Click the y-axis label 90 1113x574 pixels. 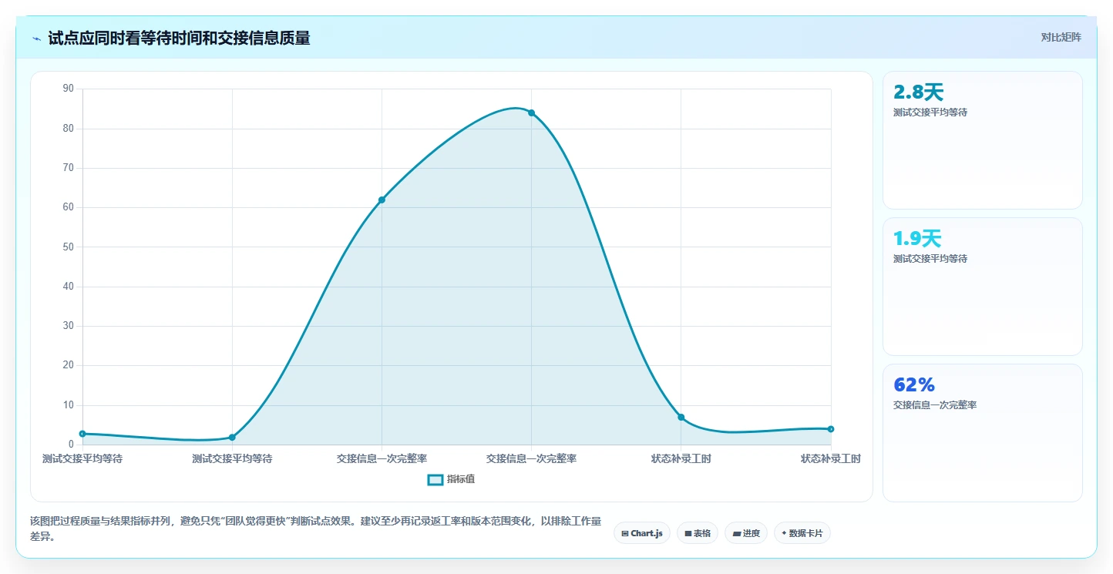(x=69, y=89)
